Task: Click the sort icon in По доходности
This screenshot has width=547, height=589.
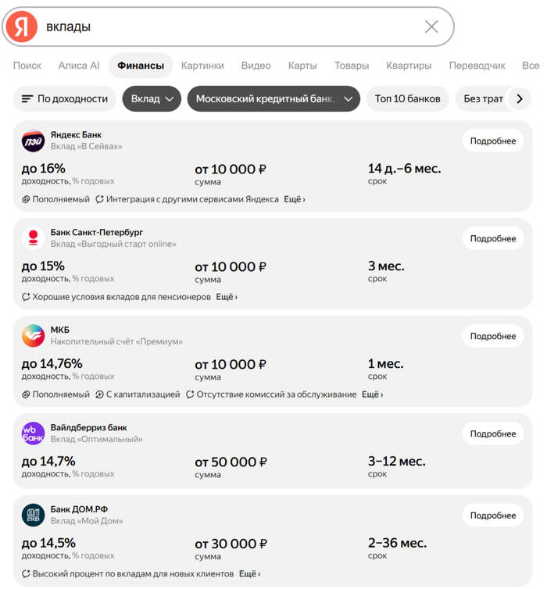Action: [27, 98]
